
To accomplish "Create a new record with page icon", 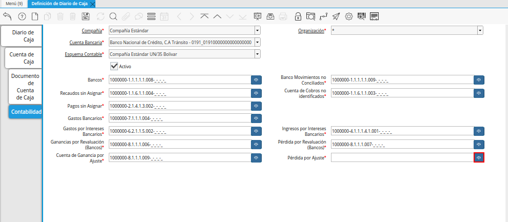I will pyautogui.click(x=35, y=16).
